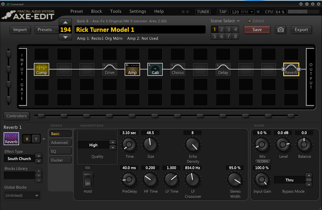Select the Chorus block in the grid

(x=178, y=69)
